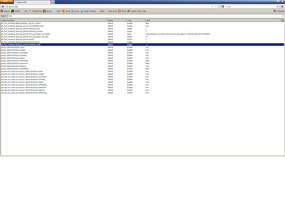The width and height of the screenshot is (285, 203).
Task: Open the Bookmarks menu button
Action: point(279,11)
